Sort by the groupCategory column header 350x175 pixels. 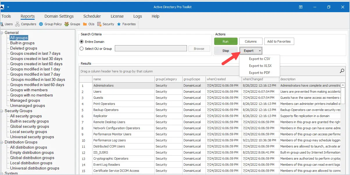tap(168, 79)
